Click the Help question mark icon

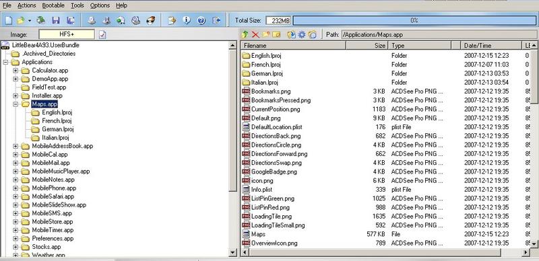click(201, 20)
